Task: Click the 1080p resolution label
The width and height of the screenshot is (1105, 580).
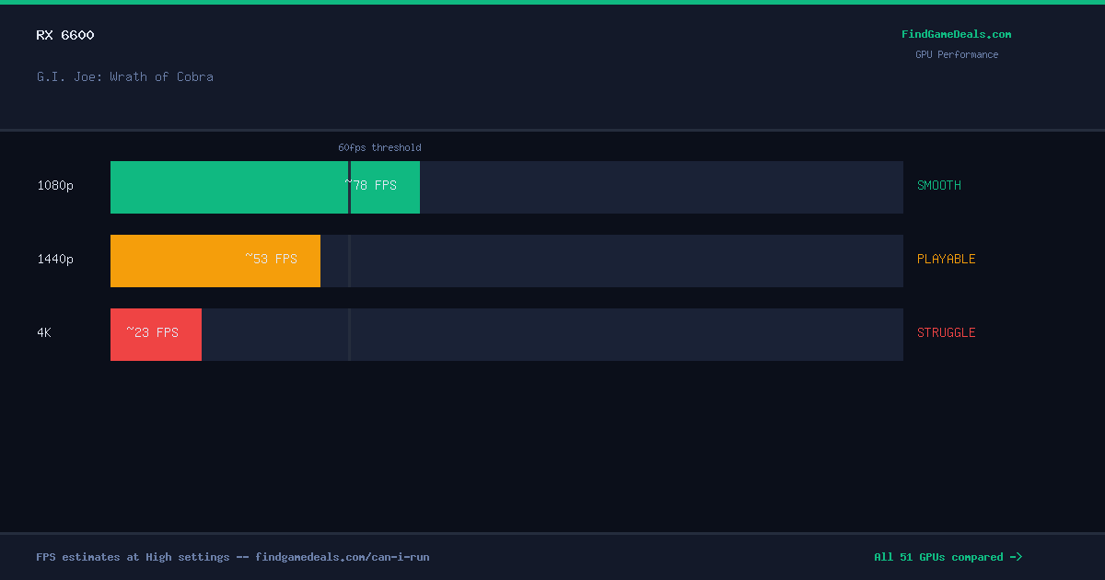Action: 55,185
